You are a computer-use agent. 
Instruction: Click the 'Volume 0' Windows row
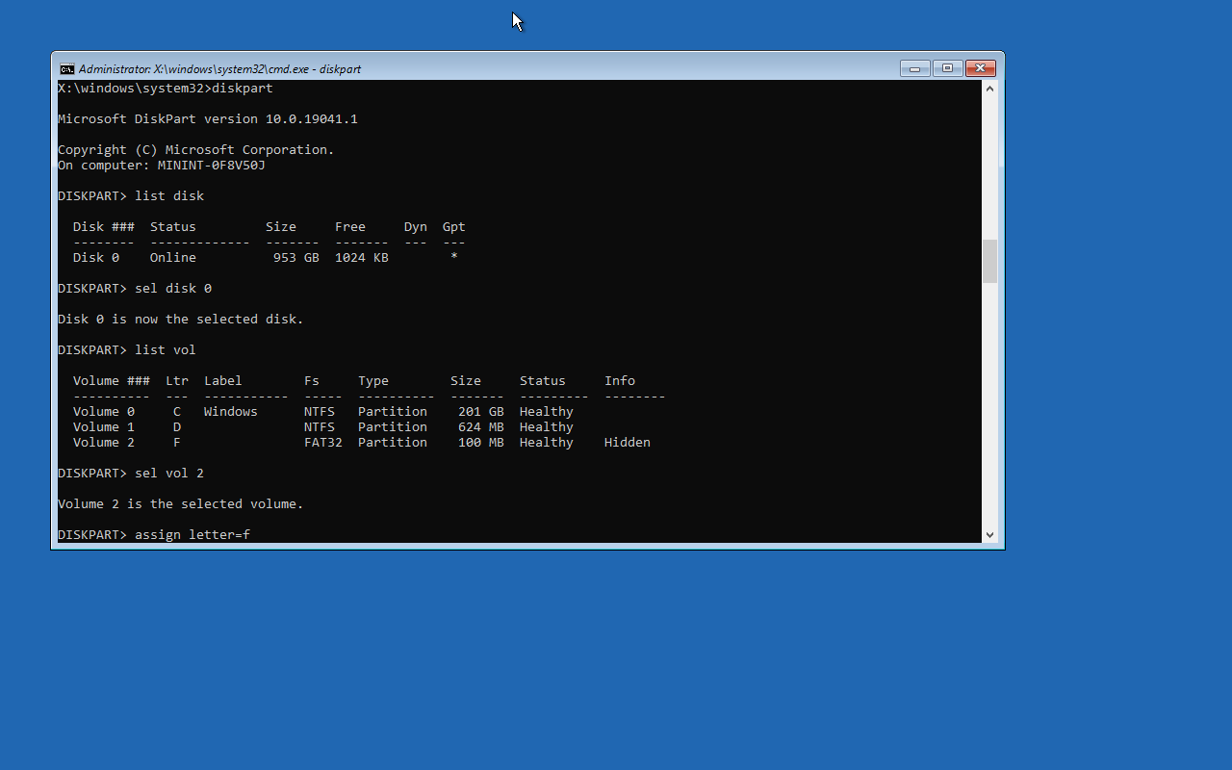323,412
